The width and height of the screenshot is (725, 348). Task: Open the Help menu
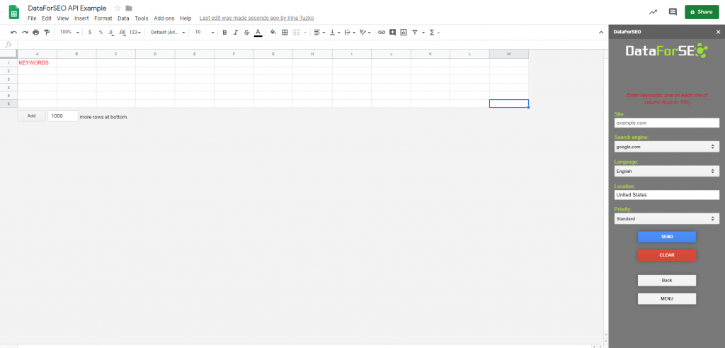[185, 18]
